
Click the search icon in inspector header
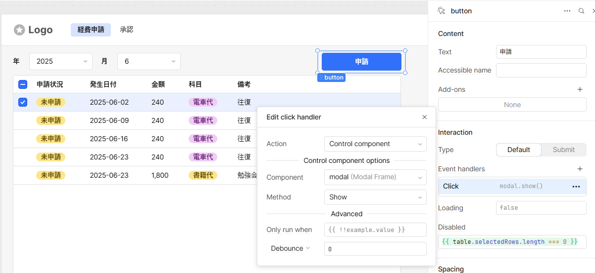click(x=582, y=11)
